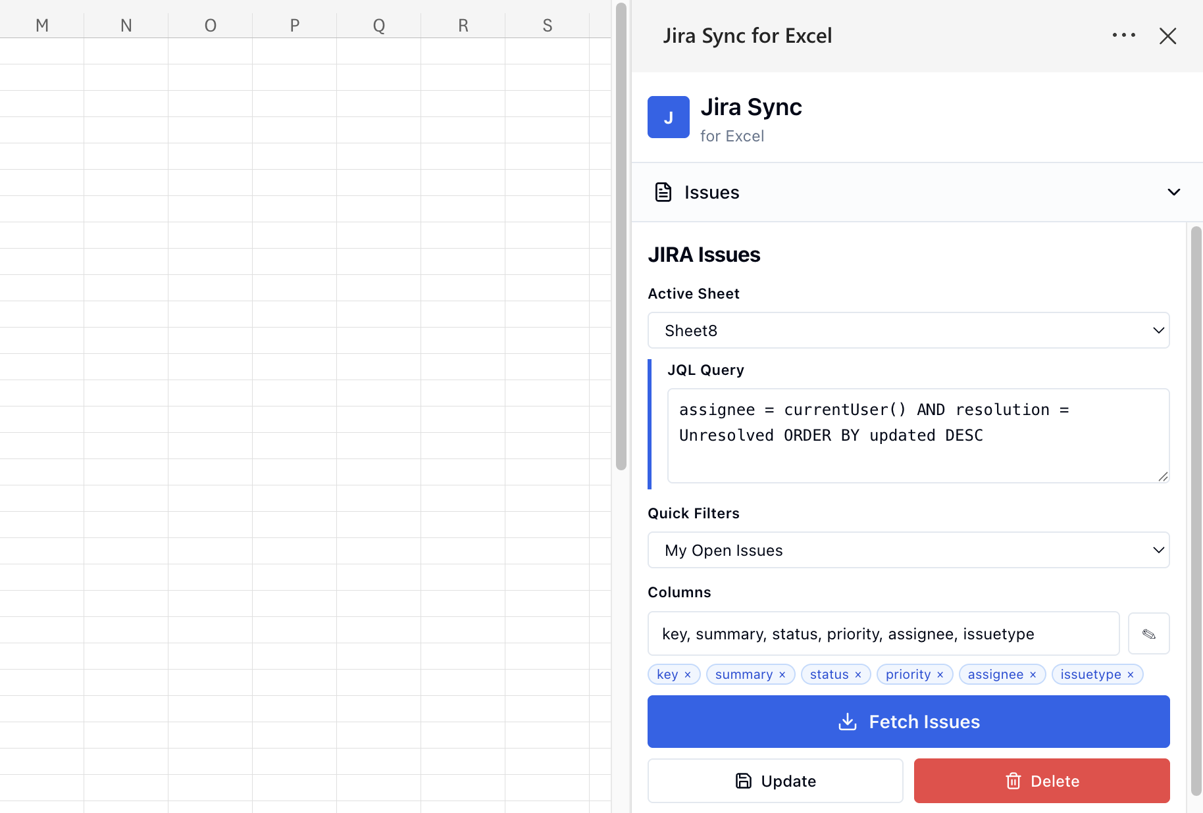Open the options menu via ellipsis icon
1203x813 pixels.
pos(1124,36)
